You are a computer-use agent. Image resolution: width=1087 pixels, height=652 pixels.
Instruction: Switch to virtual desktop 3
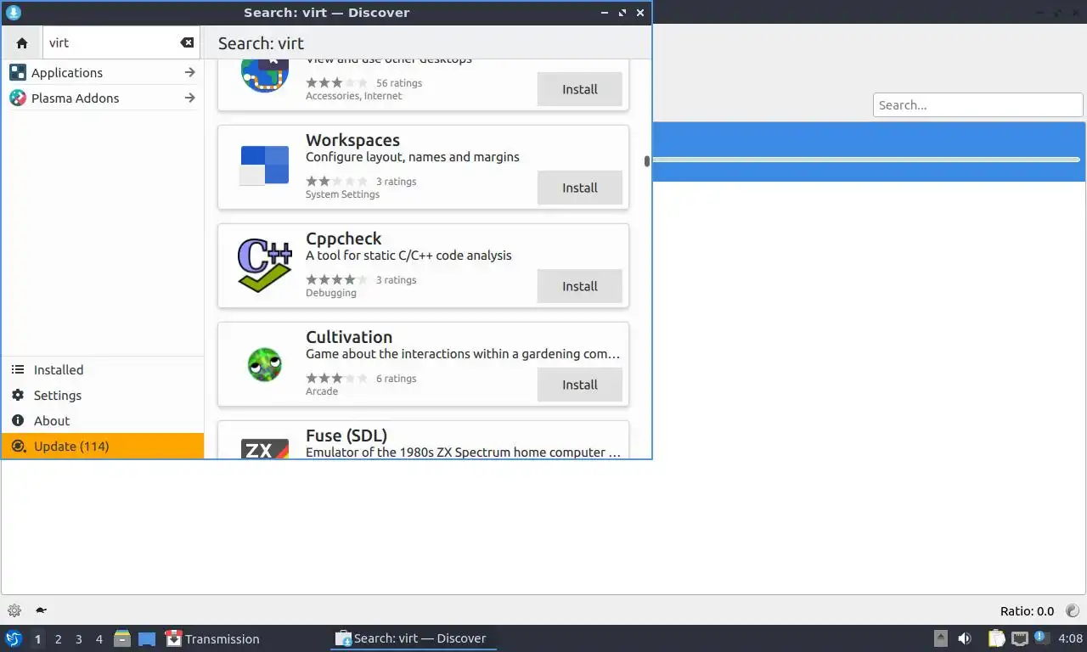coord(79,639)
